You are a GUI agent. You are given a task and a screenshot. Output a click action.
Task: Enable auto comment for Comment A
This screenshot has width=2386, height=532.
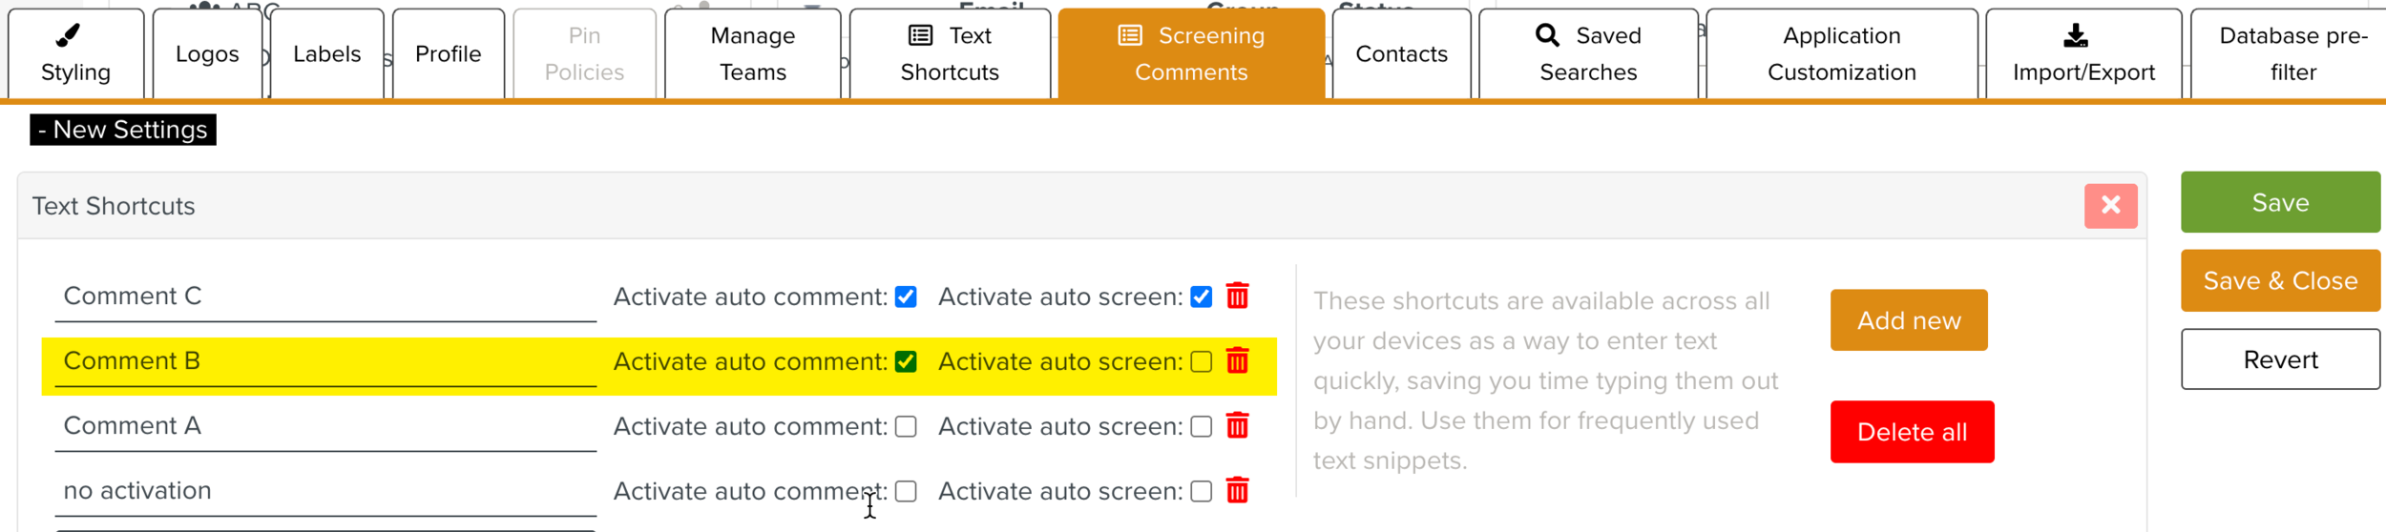click(x=906, y=426)
